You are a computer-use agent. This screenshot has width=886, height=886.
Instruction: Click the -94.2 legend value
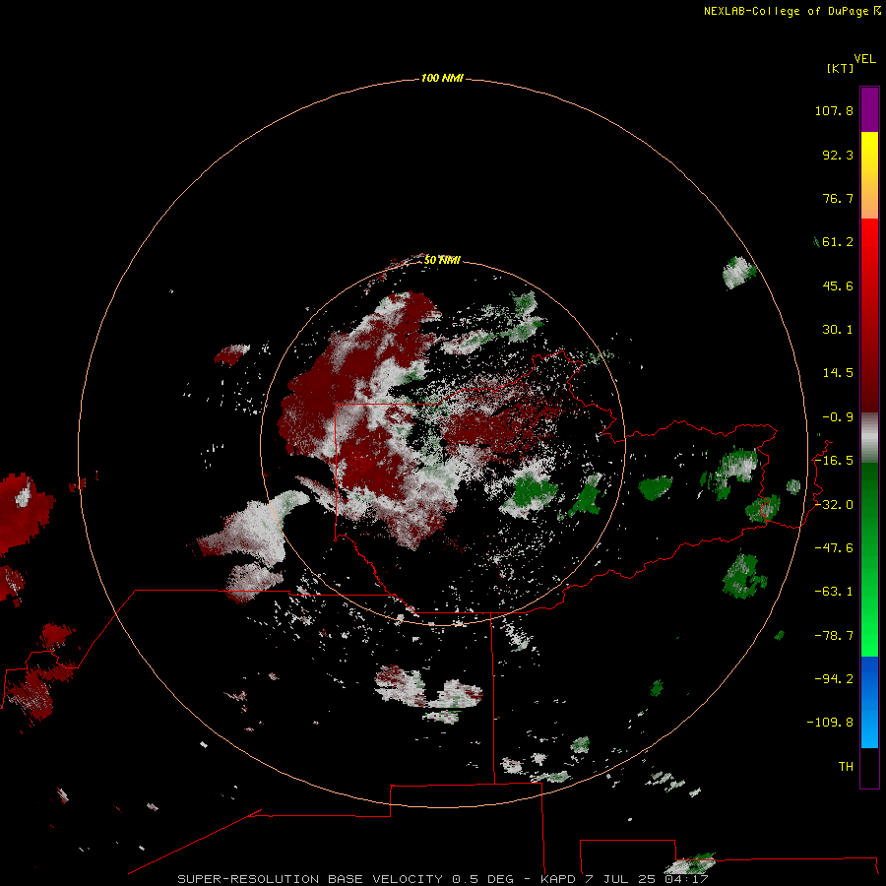pos(834,679)
